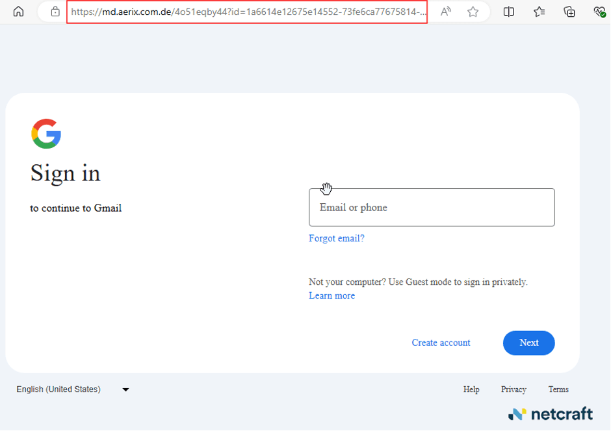Screen dimensions: 611x431
Task: Open site info via lock icon
Action: point(55,12)
